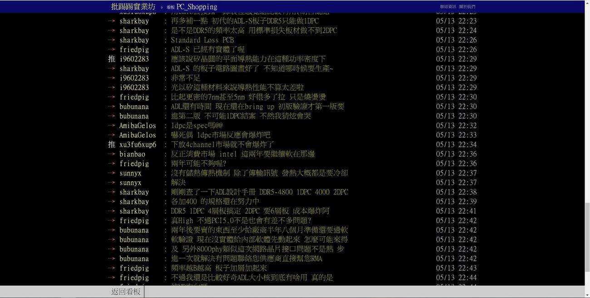This screenshot has height=298, width=590.
Task: Click the 推 tag beside xu3fu6xup6
Action: [x=112, y=144]
